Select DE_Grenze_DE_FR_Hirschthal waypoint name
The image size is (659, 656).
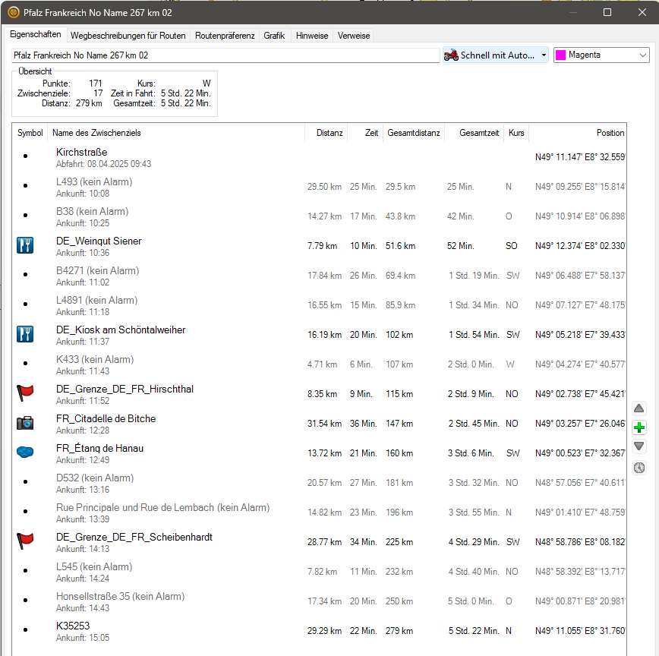coord(125,389)
